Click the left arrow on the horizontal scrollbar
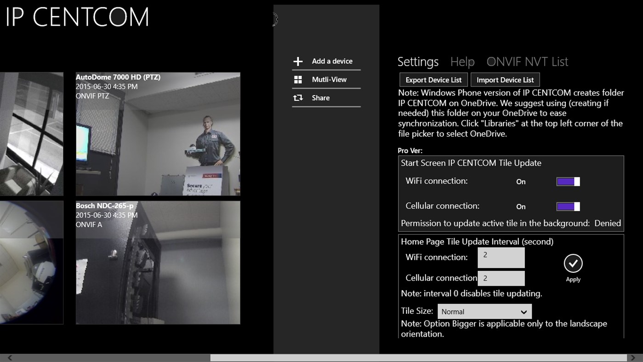The height and width of the screenshot is (362, 643). click(x=10, y=358)
